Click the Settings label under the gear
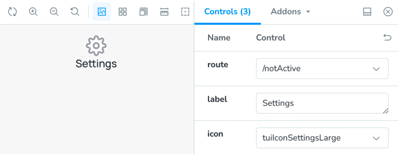This screenshot has width=406, height=159. click(x=96, y=64)
